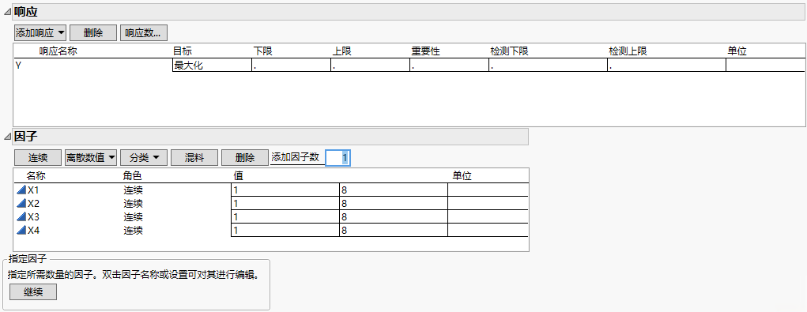Click X1 low value 1
807x312 pixels.
285,190
